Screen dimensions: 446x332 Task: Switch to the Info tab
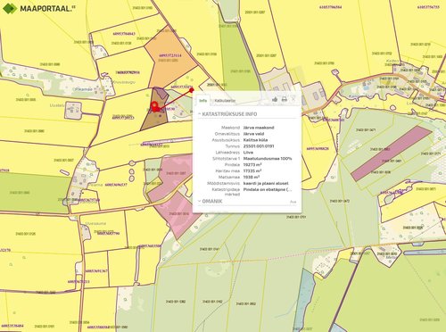[203, 101]
